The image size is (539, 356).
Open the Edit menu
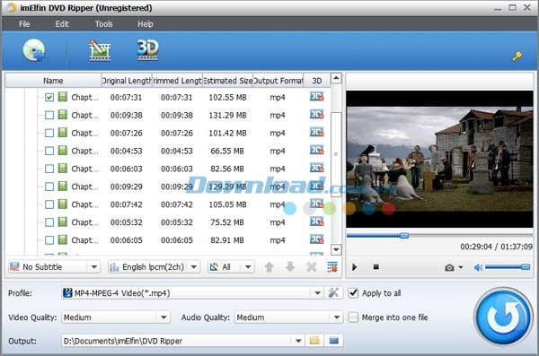pyautogui.click(x=62, y=24)
